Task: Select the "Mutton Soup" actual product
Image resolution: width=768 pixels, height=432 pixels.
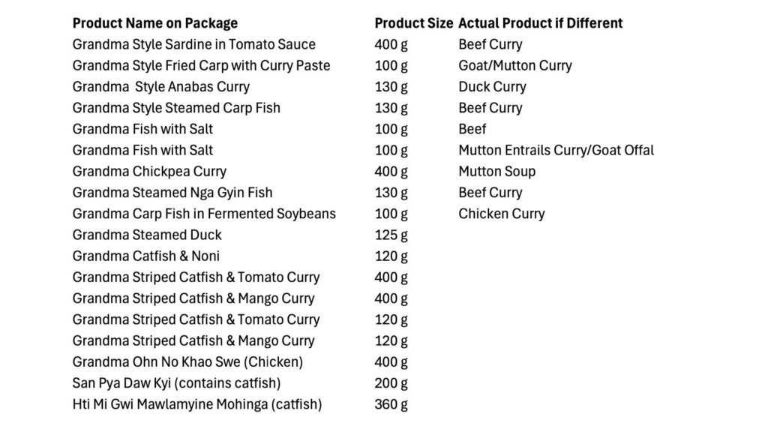Action: pyautogui.click(x=496, y=171)
